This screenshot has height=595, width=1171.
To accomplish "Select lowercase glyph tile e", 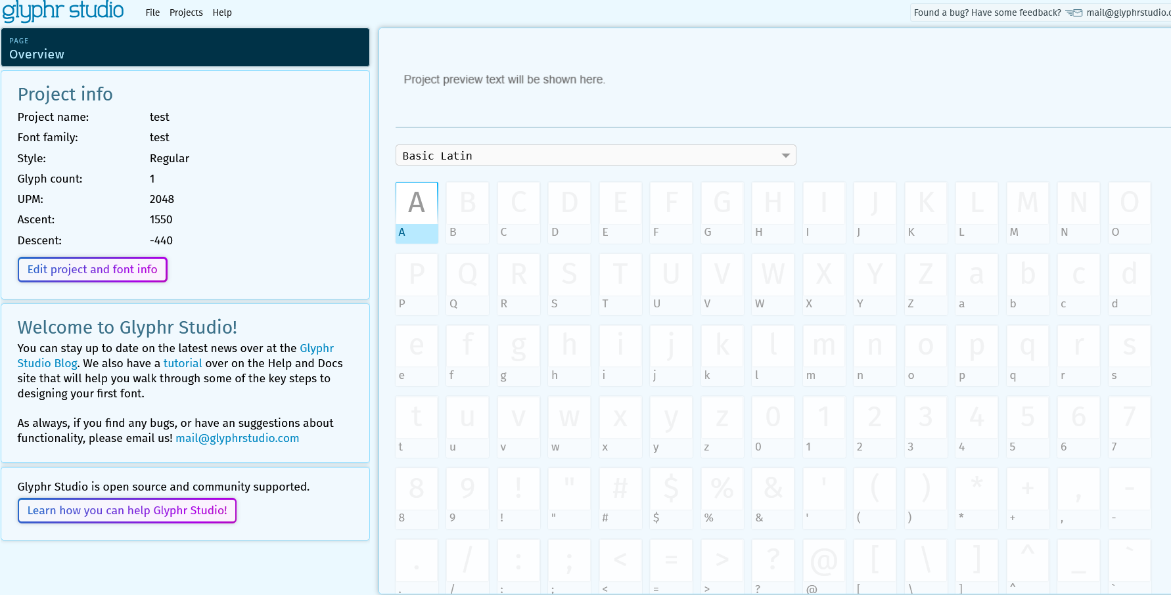I will click(417, 356).
